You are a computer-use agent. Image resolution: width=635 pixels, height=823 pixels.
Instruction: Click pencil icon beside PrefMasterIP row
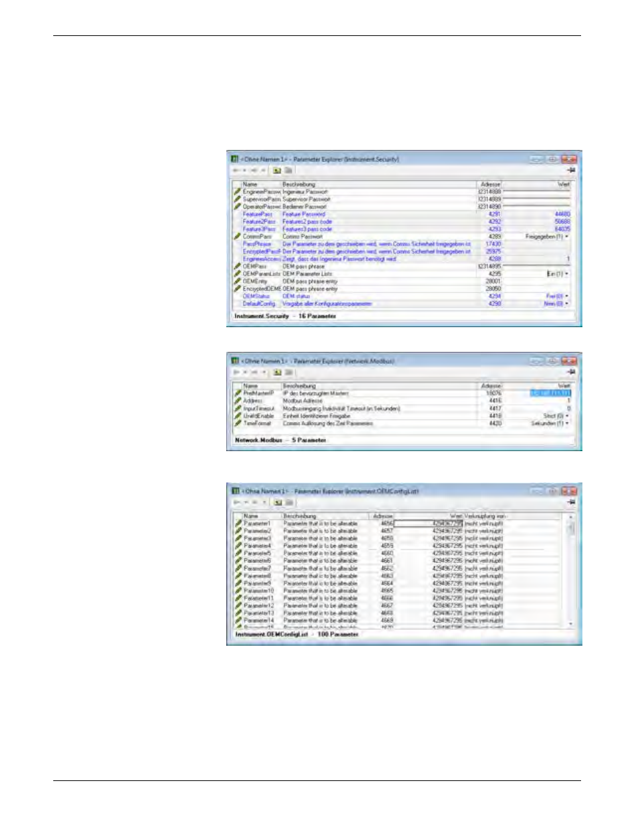(238, 393)
